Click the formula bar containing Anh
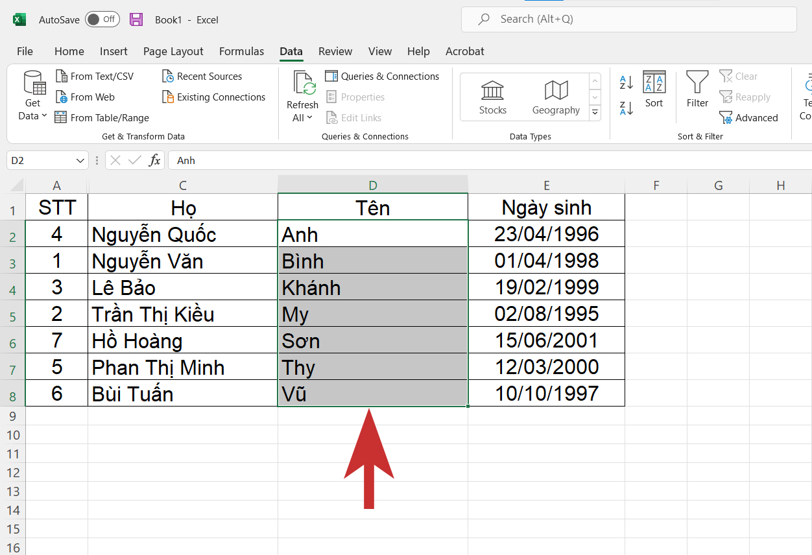The width and height of the screenshot is (812, 555). point(490,161)
